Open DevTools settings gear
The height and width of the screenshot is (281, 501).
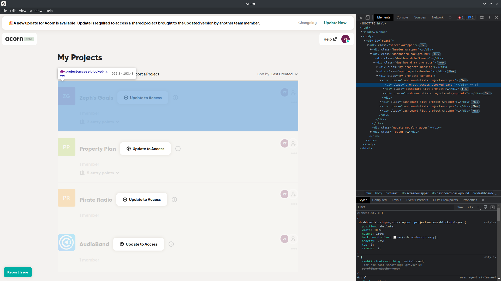(482, 17)
